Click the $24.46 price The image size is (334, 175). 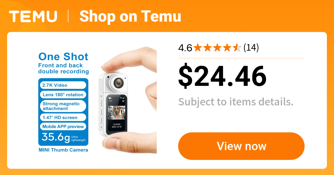(x=222, y=76)
